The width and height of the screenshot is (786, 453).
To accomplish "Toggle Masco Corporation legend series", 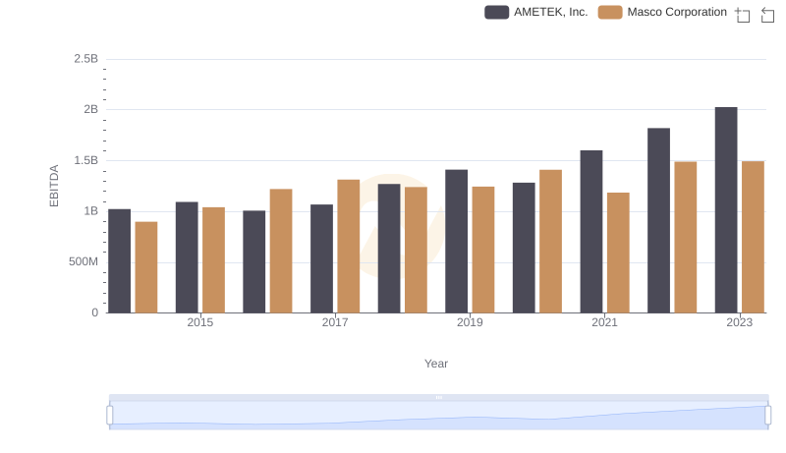I will pyautogui.click(x=662, y=12).
